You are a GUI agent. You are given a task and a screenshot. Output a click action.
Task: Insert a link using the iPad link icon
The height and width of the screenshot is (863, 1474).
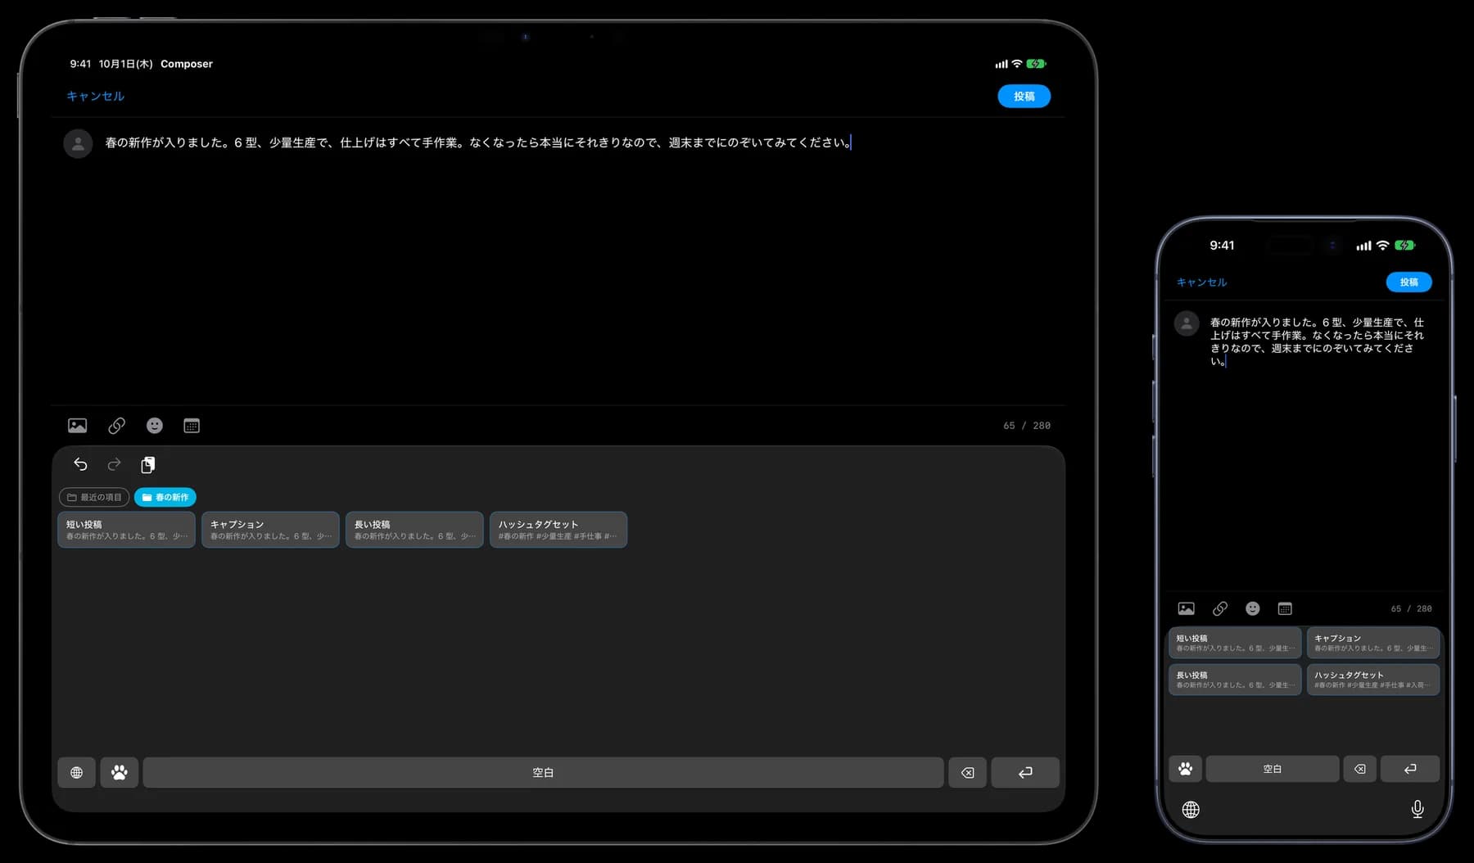116,425
